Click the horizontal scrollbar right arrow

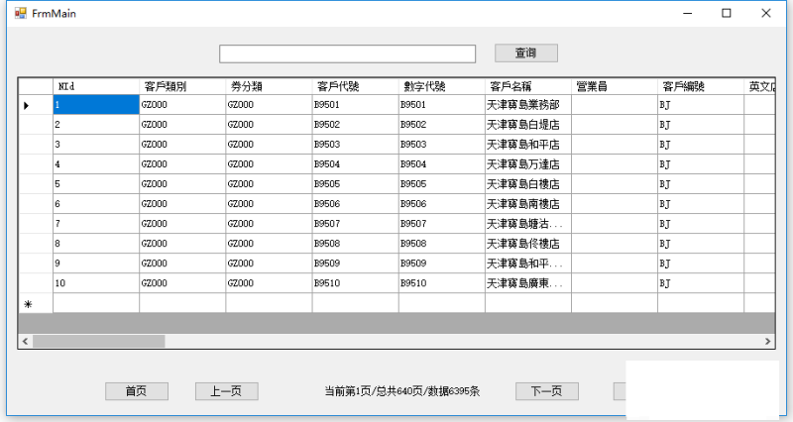click(x=768, y=341)
